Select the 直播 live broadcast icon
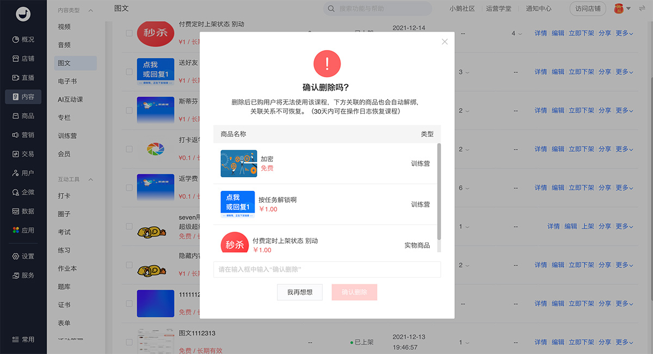The height and width of the screenshot is (354, 653). point(16,78)
